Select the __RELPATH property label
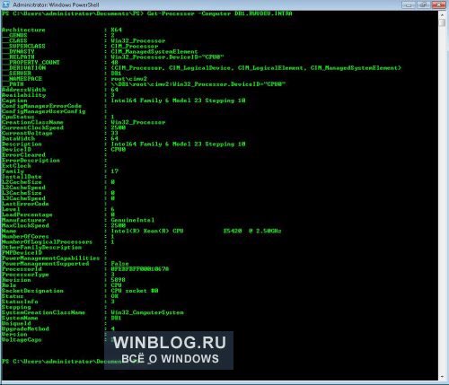 click(18, 57)
